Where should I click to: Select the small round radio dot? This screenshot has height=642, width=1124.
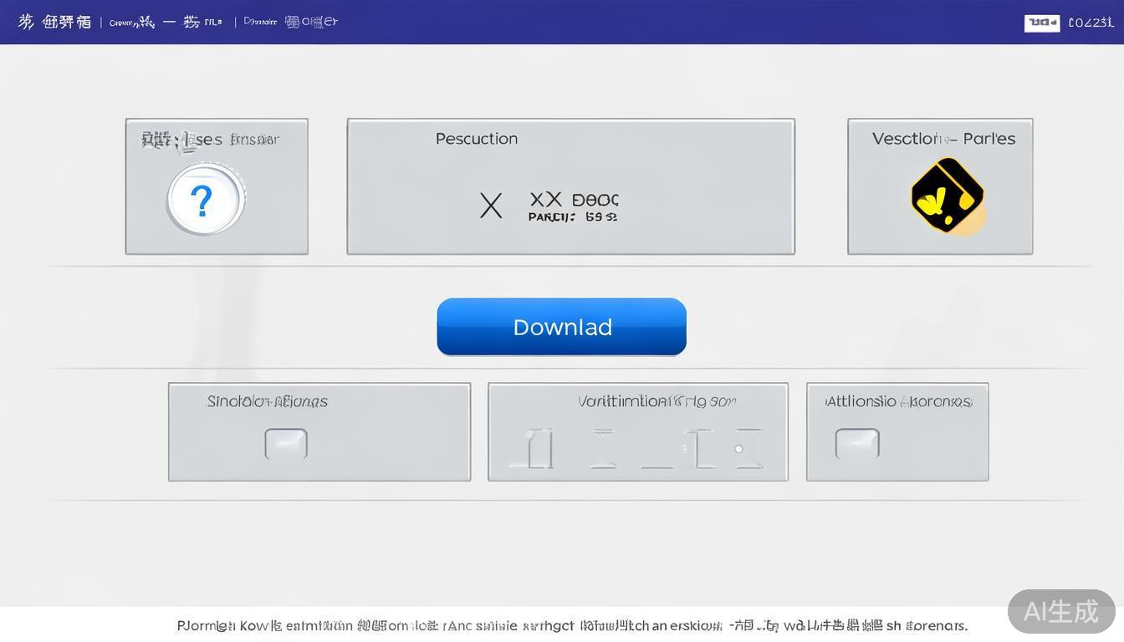[738, 449]
